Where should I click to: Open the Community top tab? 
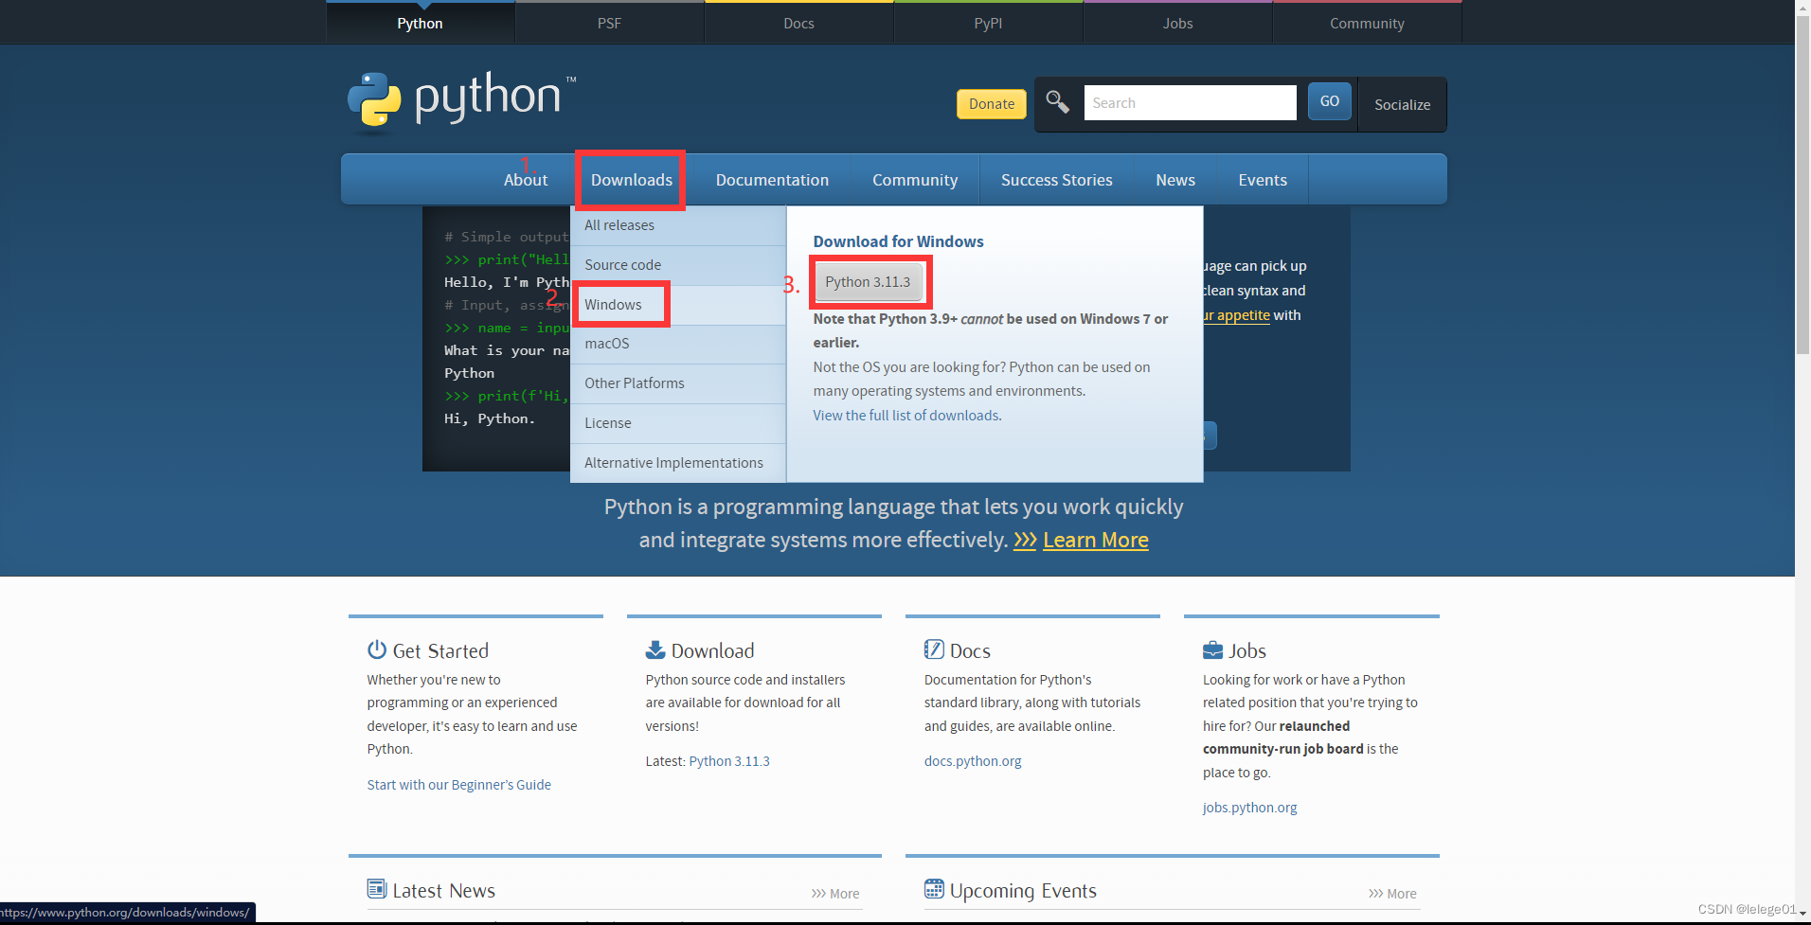pos(1367,23)
